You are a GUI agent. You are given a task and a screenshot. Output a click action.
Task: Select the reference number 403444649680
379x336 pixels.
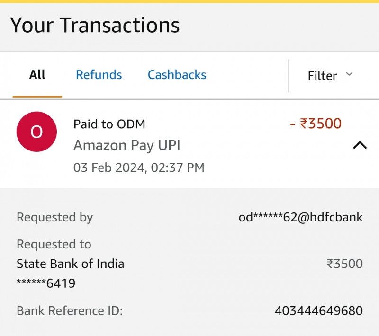(318, 311)
